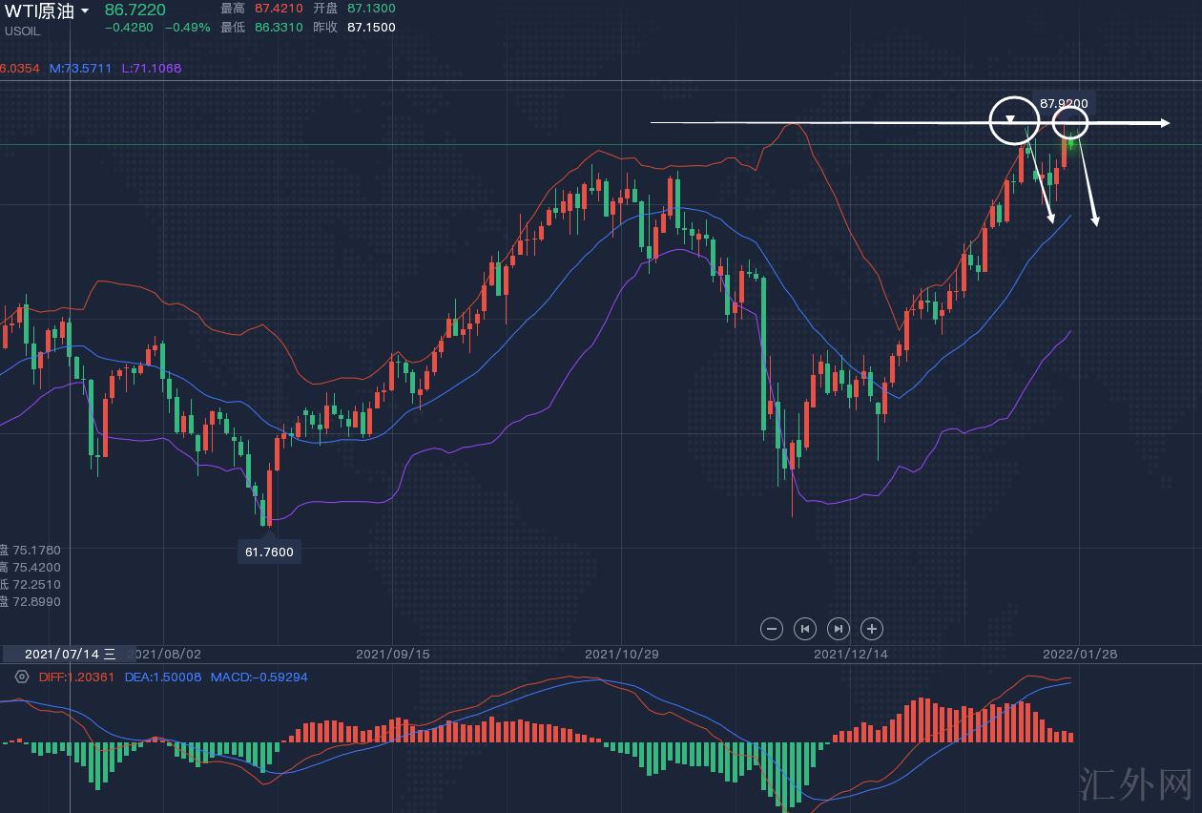Jump to next candles with skip-forward button
The image size is (1202, 813).
pyautogui.click(x=839, y=629)
